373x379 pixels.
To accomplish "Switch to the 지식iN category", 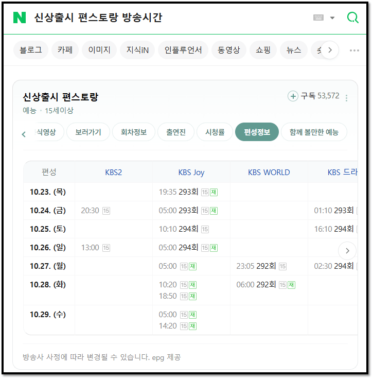I will [137, 50].
